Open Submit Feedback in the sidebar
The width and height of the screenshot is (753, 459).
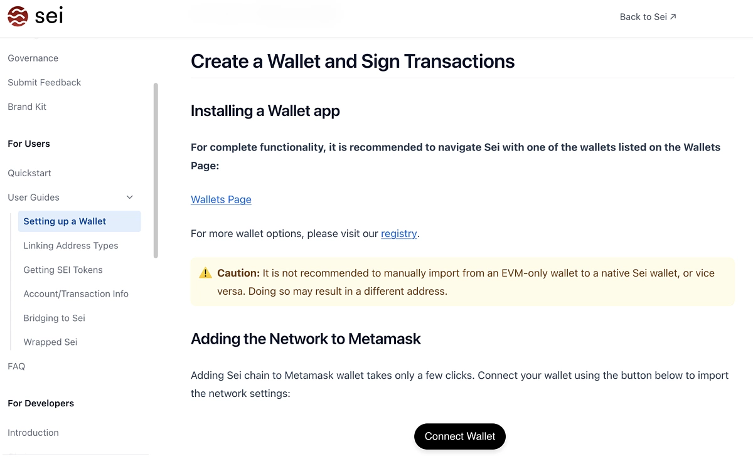click(44, 82)
